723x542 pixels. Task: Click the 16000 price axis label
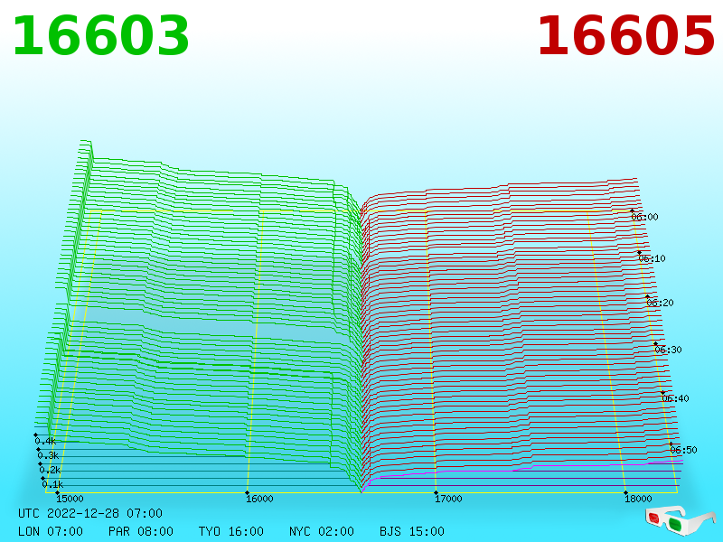coord(259,499)
